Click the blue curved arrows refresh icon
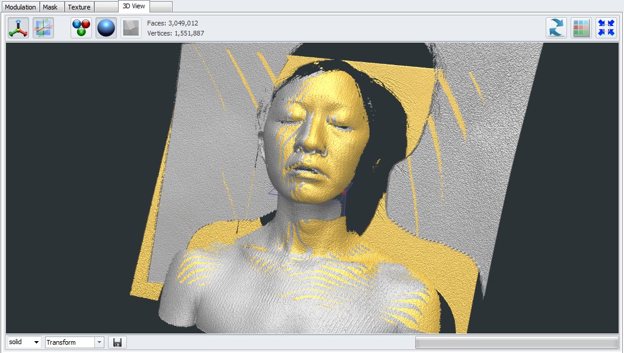624x353 pixels. (556, 28)
